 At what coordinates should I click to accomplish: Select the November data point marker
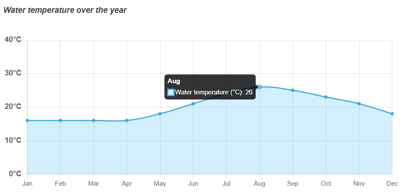point(359,103)
